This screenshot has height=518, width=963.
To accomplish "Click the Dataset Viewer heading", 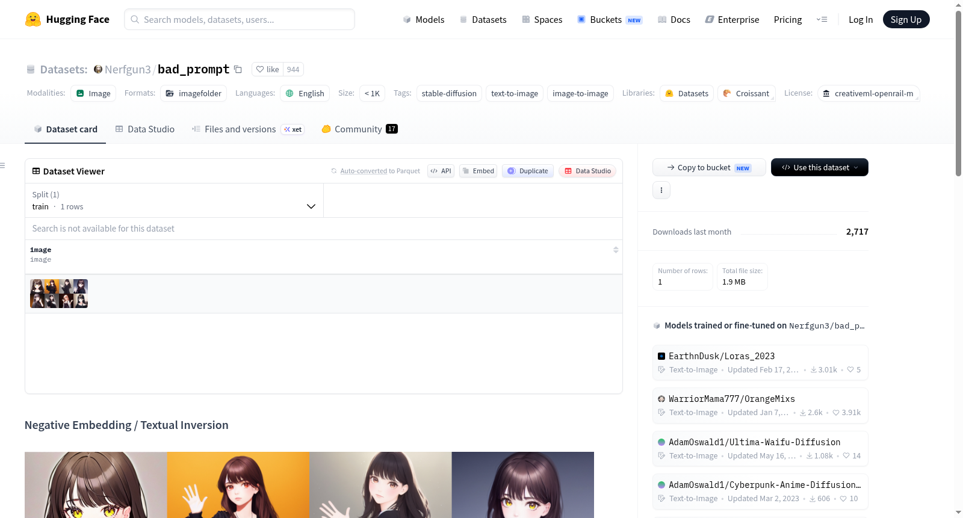I will [68, 171].
